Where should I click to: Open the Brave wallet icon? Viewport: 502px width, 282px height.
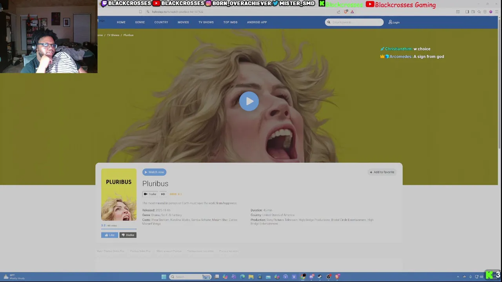point(473,12)
